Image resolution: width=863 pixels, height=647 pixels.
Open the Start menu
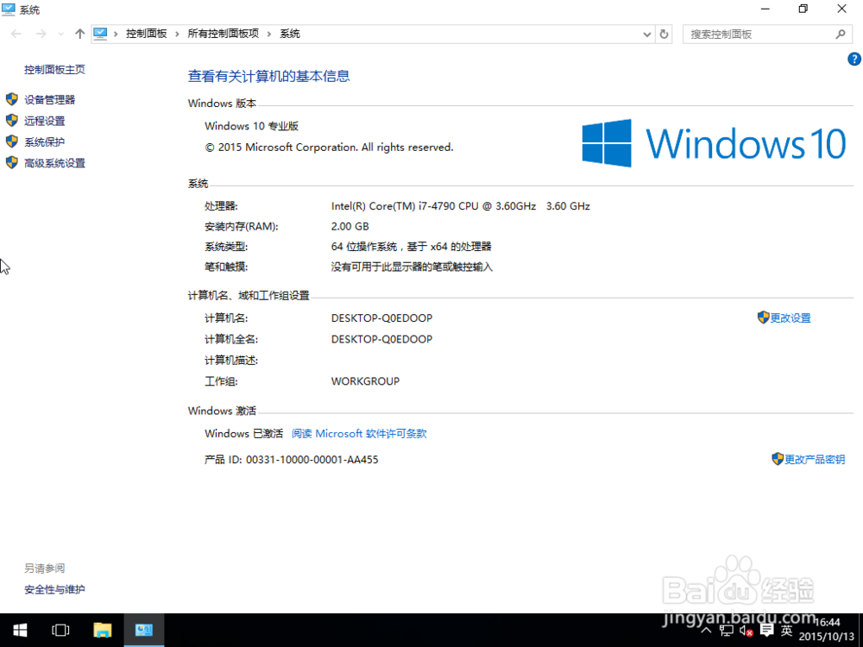(19, 630)
